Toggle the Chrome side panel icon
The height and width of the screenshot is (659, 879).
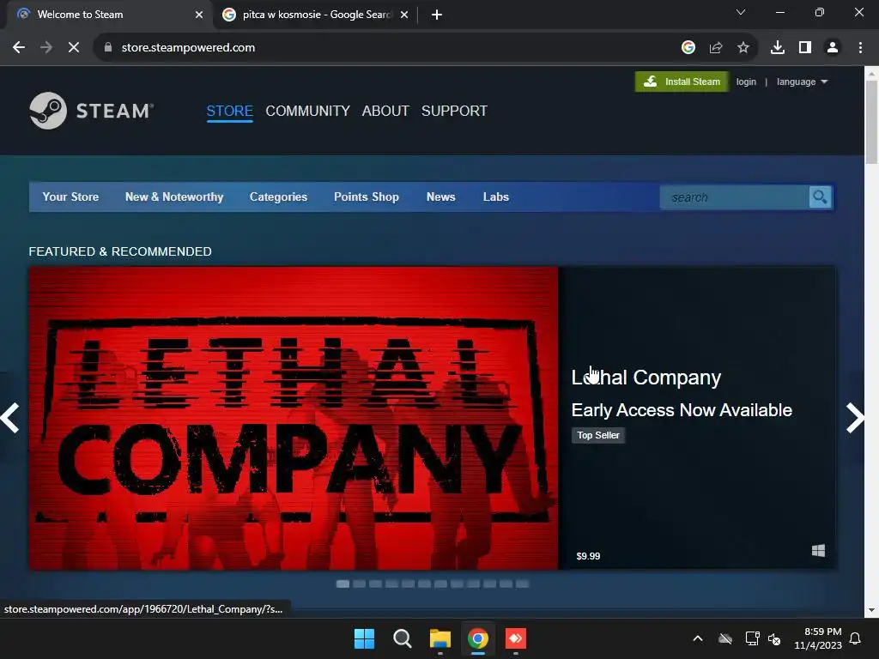805,48
